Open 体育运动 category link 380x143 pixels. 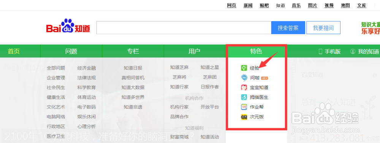tap(87, 97)
